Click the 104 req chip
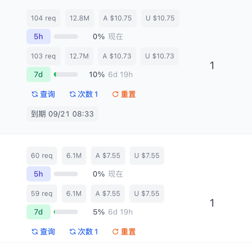This screenshot has width=252, height=243. [44, 18]
